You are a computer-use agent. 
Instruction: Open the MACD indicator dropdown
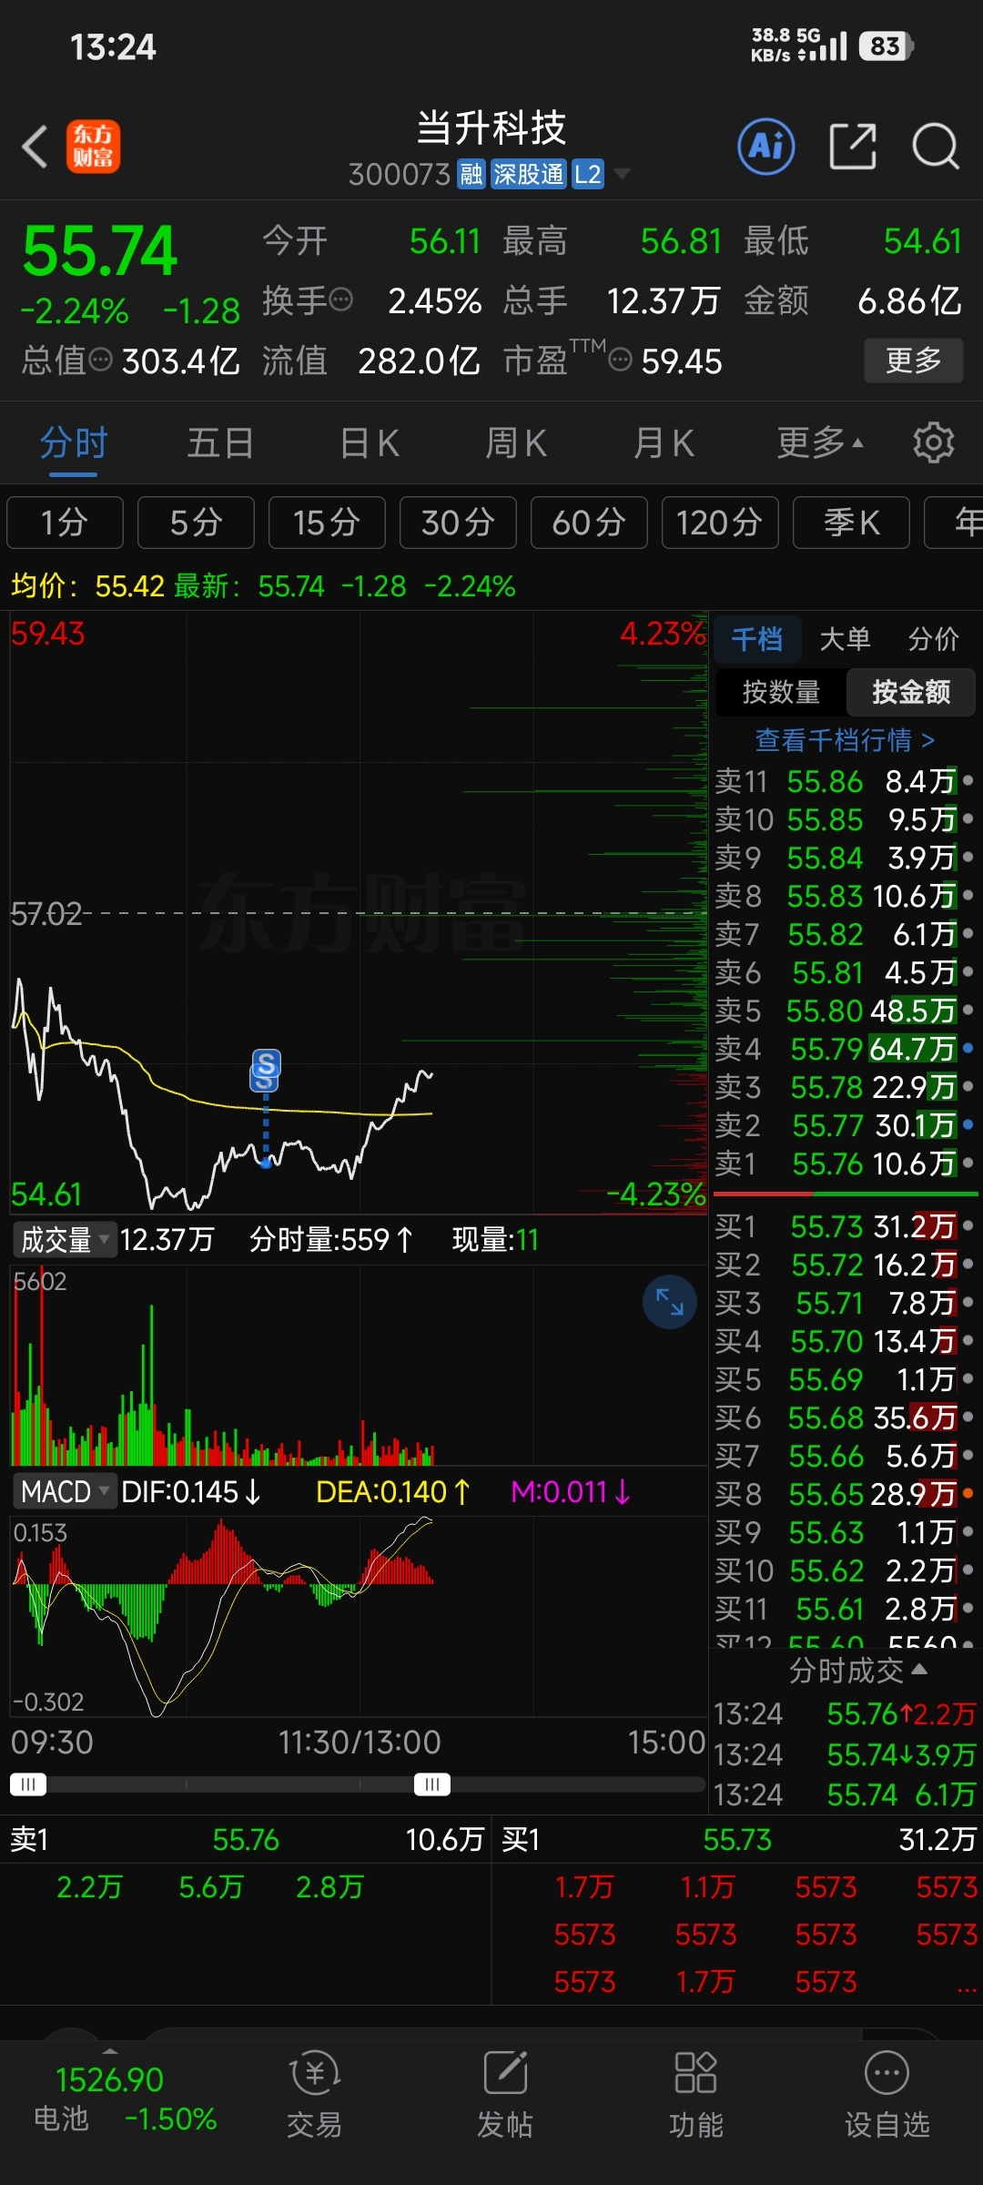[x=65, y=1491]
